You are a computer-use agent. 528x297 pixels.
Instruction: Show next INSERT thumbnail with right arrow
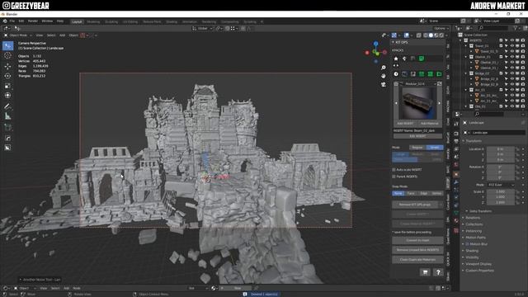(440, 103)
